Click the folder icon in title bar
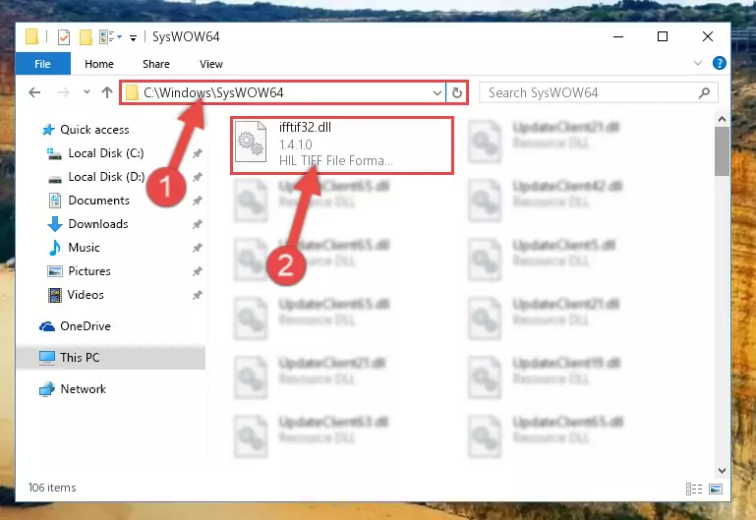Viewport: 756px width, 520px height. point(31,36)
